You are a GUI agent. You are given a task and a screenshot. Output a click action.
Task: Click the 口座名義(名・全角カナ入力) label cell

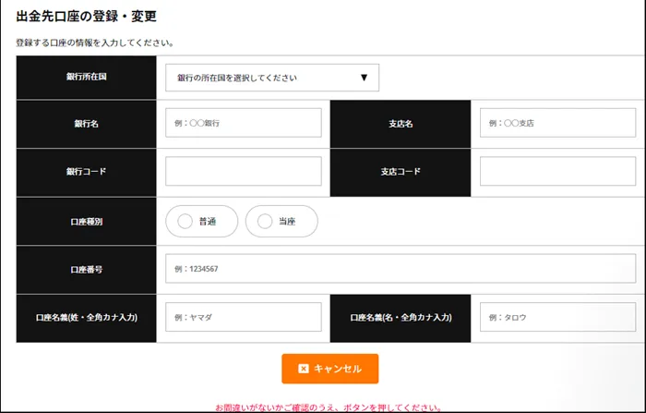coord(401,318)
